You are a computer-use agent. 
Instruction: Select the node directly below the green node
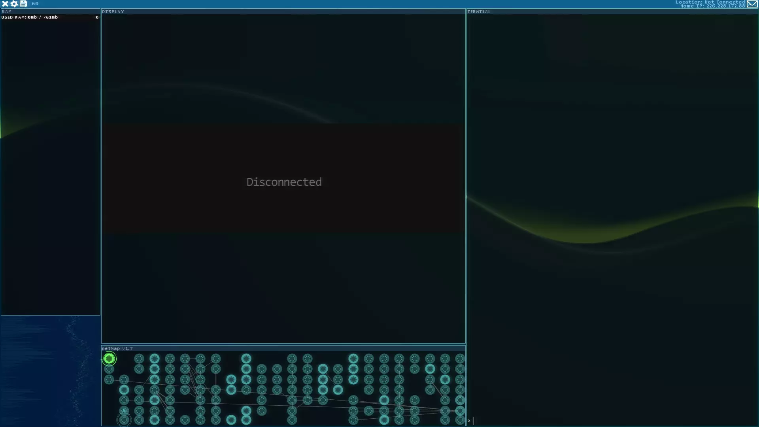pos(109,369)
